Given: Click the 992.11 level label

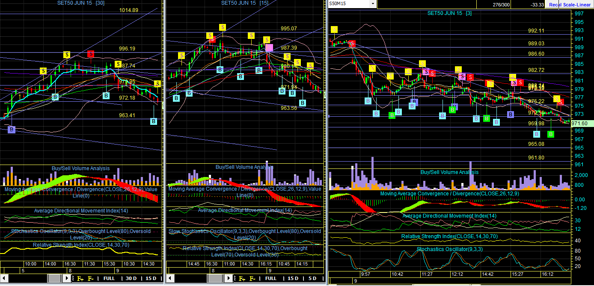Looking at the screenshot, I should coord(536,31).
